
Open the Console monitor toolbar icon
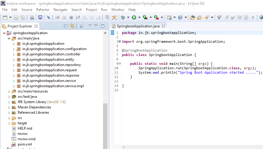point(40,17)
